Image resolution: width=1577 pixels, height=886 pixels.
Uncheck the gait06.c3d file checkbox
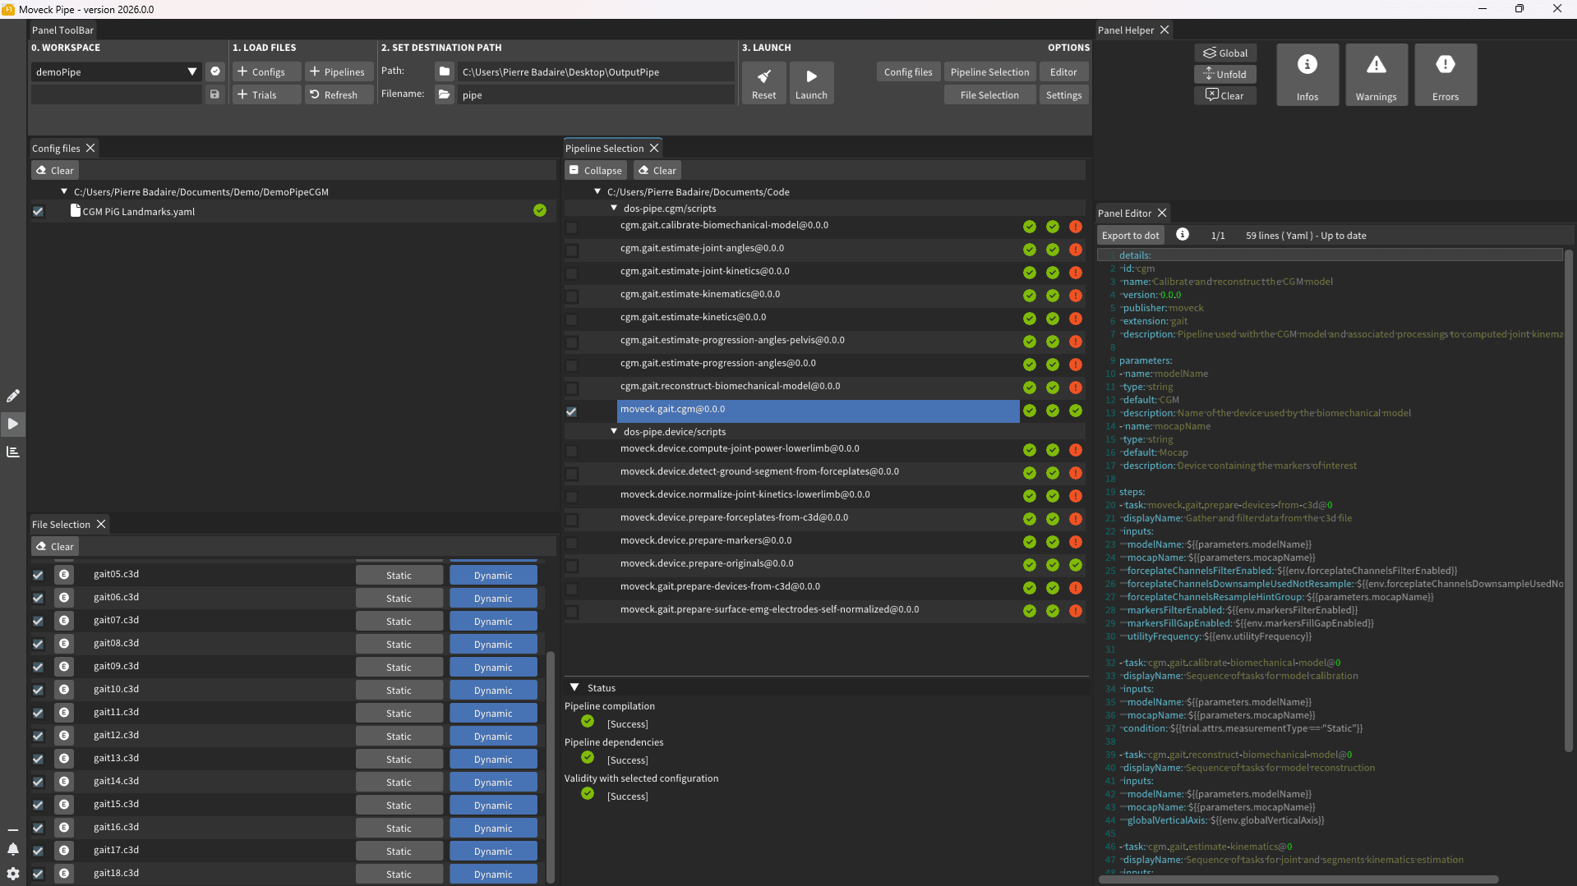click(x=38, y=598)
